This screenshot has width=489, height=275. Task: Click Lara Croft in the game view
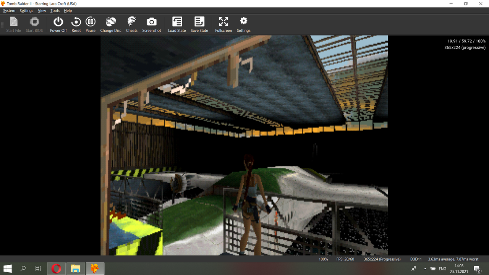click(252, 204)
